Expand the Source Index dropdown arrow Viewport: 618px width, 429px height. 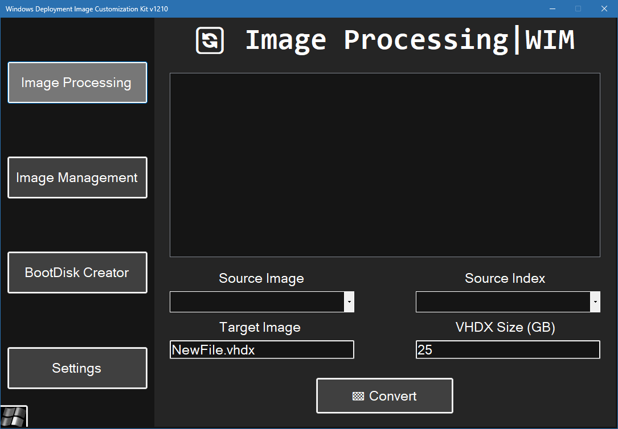click(x=595, y=302)
